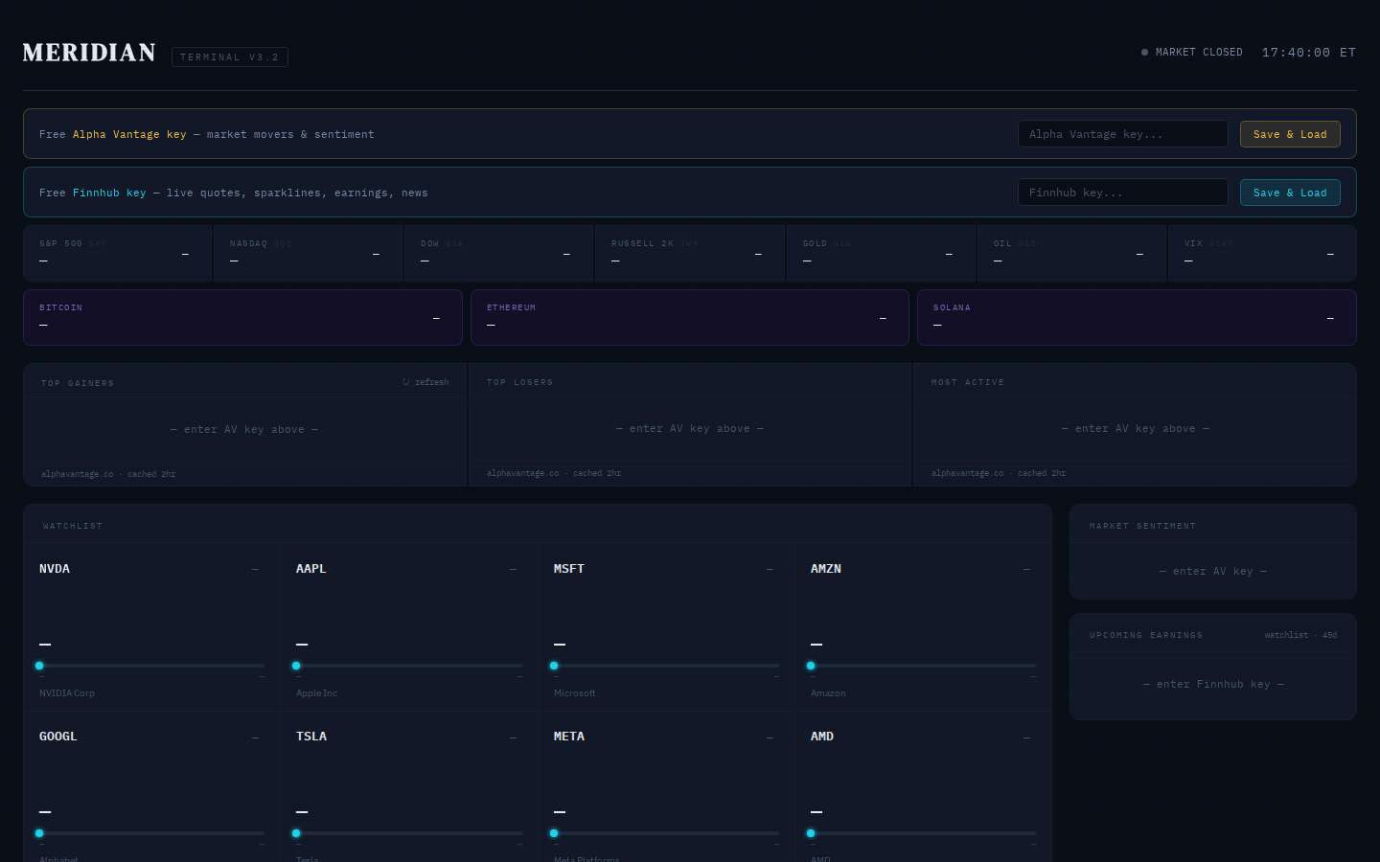Click the AMD range slider
The width and height of the screenshot is (1380, 862).
[x=923, y=833]
